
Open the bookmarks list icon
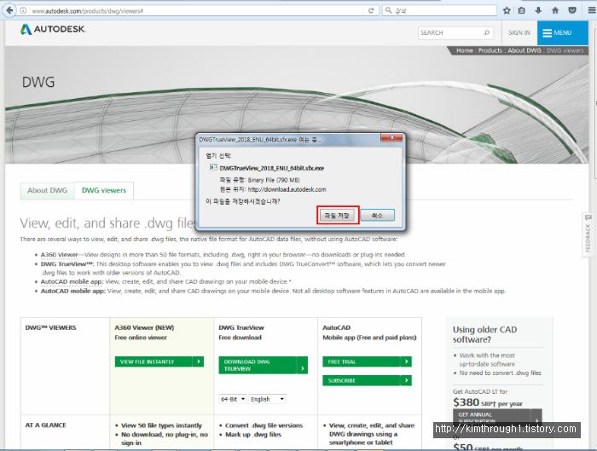tap(522, 10)
